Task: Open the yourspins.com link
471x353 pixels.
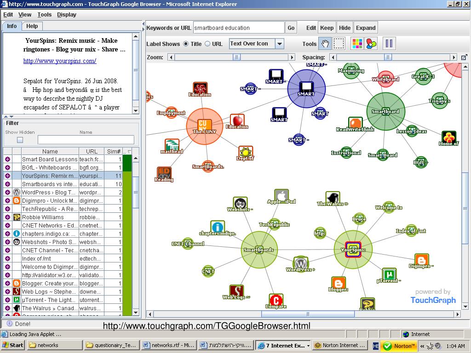Action: (60, 61)
